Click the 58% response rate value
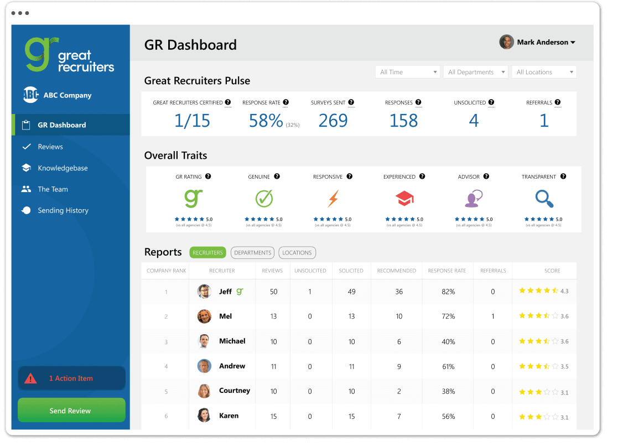The height and width of the screenshot is (446, 623). point(266,121)
